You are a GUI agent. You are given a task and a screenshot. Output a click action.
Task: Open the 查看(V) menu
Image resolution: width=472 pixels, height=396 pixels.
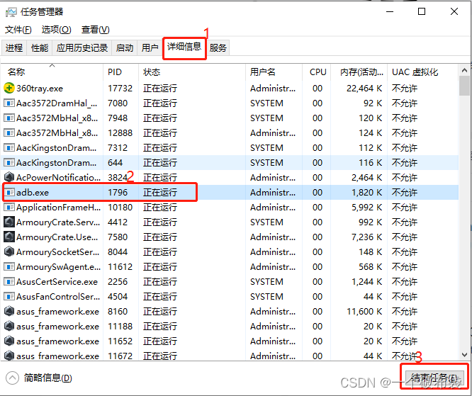click(96, 30)
